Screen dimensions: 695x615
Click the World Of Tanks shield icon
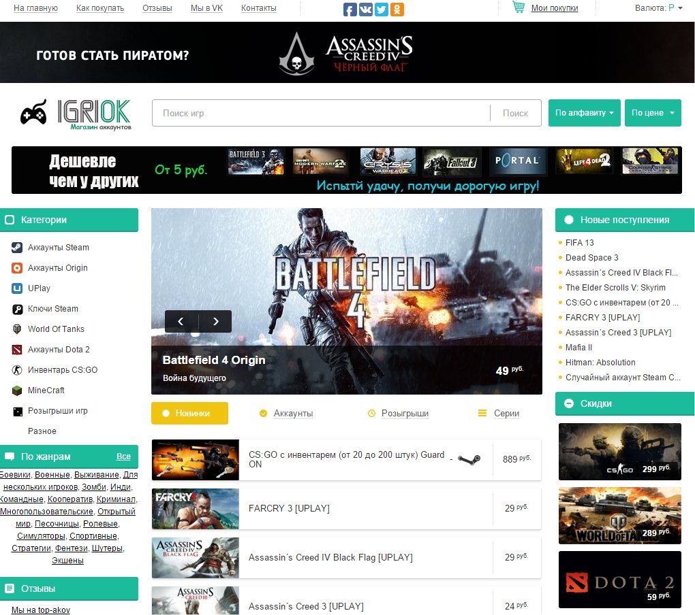[x=17, y=329]
